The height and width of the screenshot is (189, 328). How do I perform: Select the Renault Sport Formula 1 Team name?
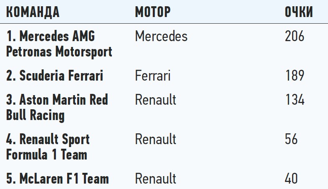[x=48, y=147]
